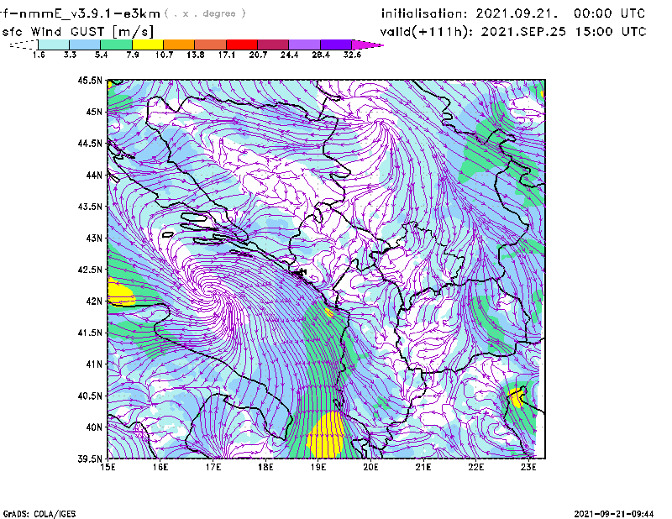Click the magenta arrow end of the color bar
672x519 pixels.
[x=367, y=45]
